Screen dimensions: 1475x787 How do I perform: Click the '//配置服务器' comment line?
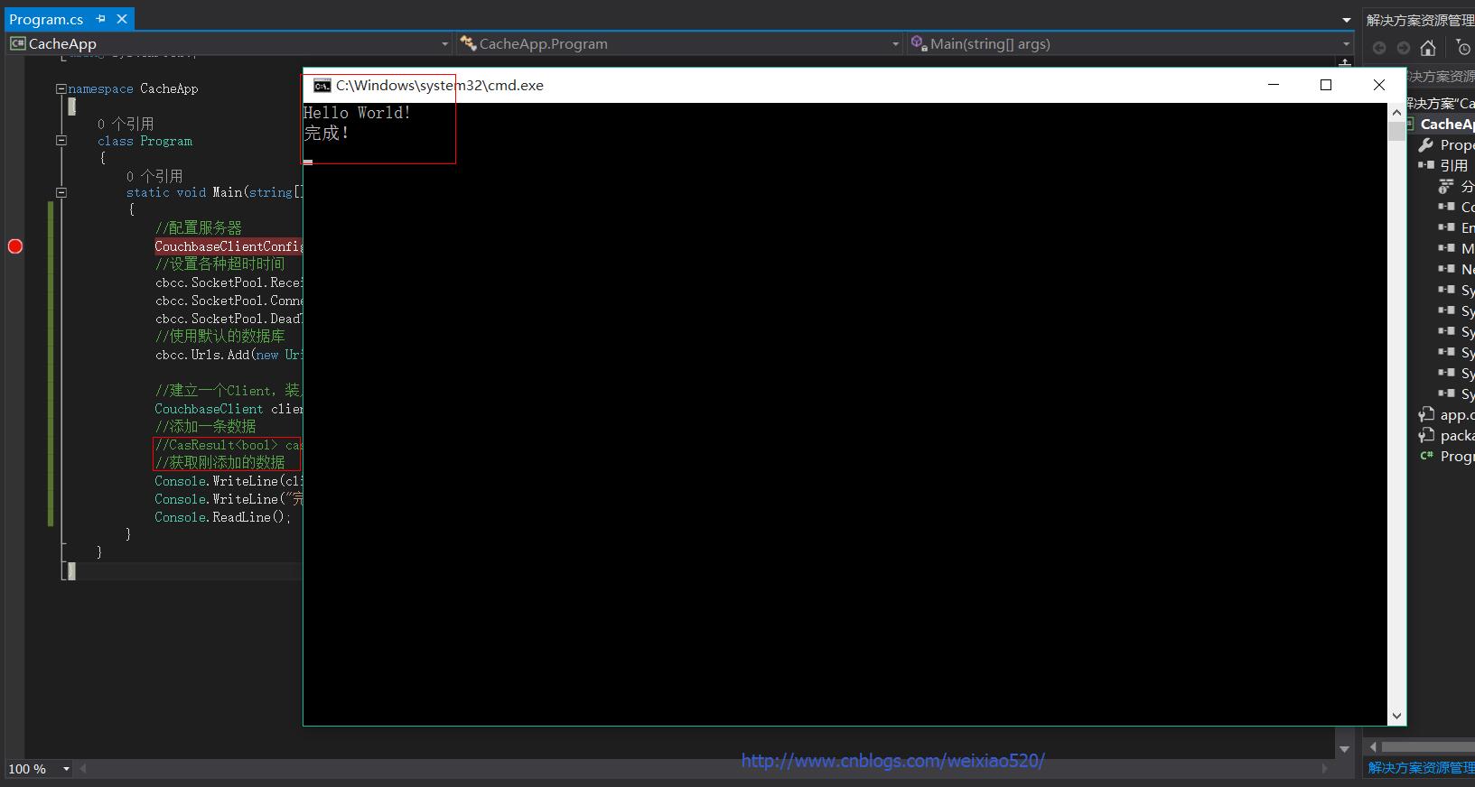(198, 228)
